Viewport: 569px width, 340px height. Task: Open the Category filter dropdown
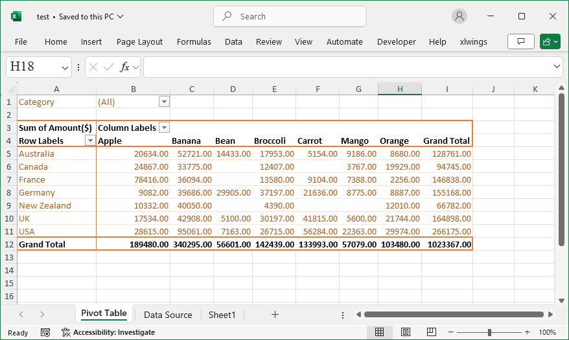click(164, 102)
